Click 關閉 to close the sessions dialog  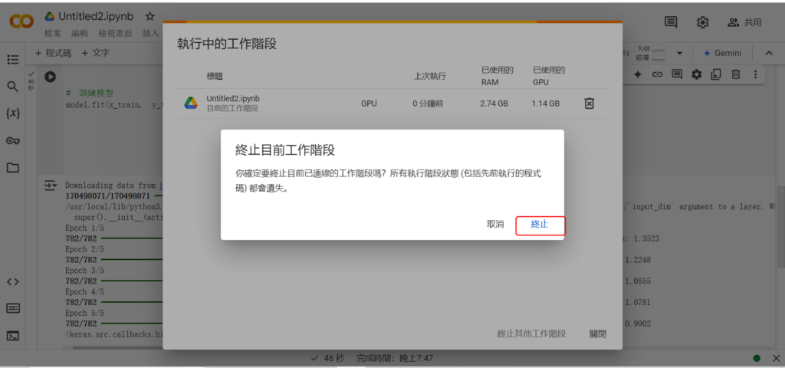597,333
